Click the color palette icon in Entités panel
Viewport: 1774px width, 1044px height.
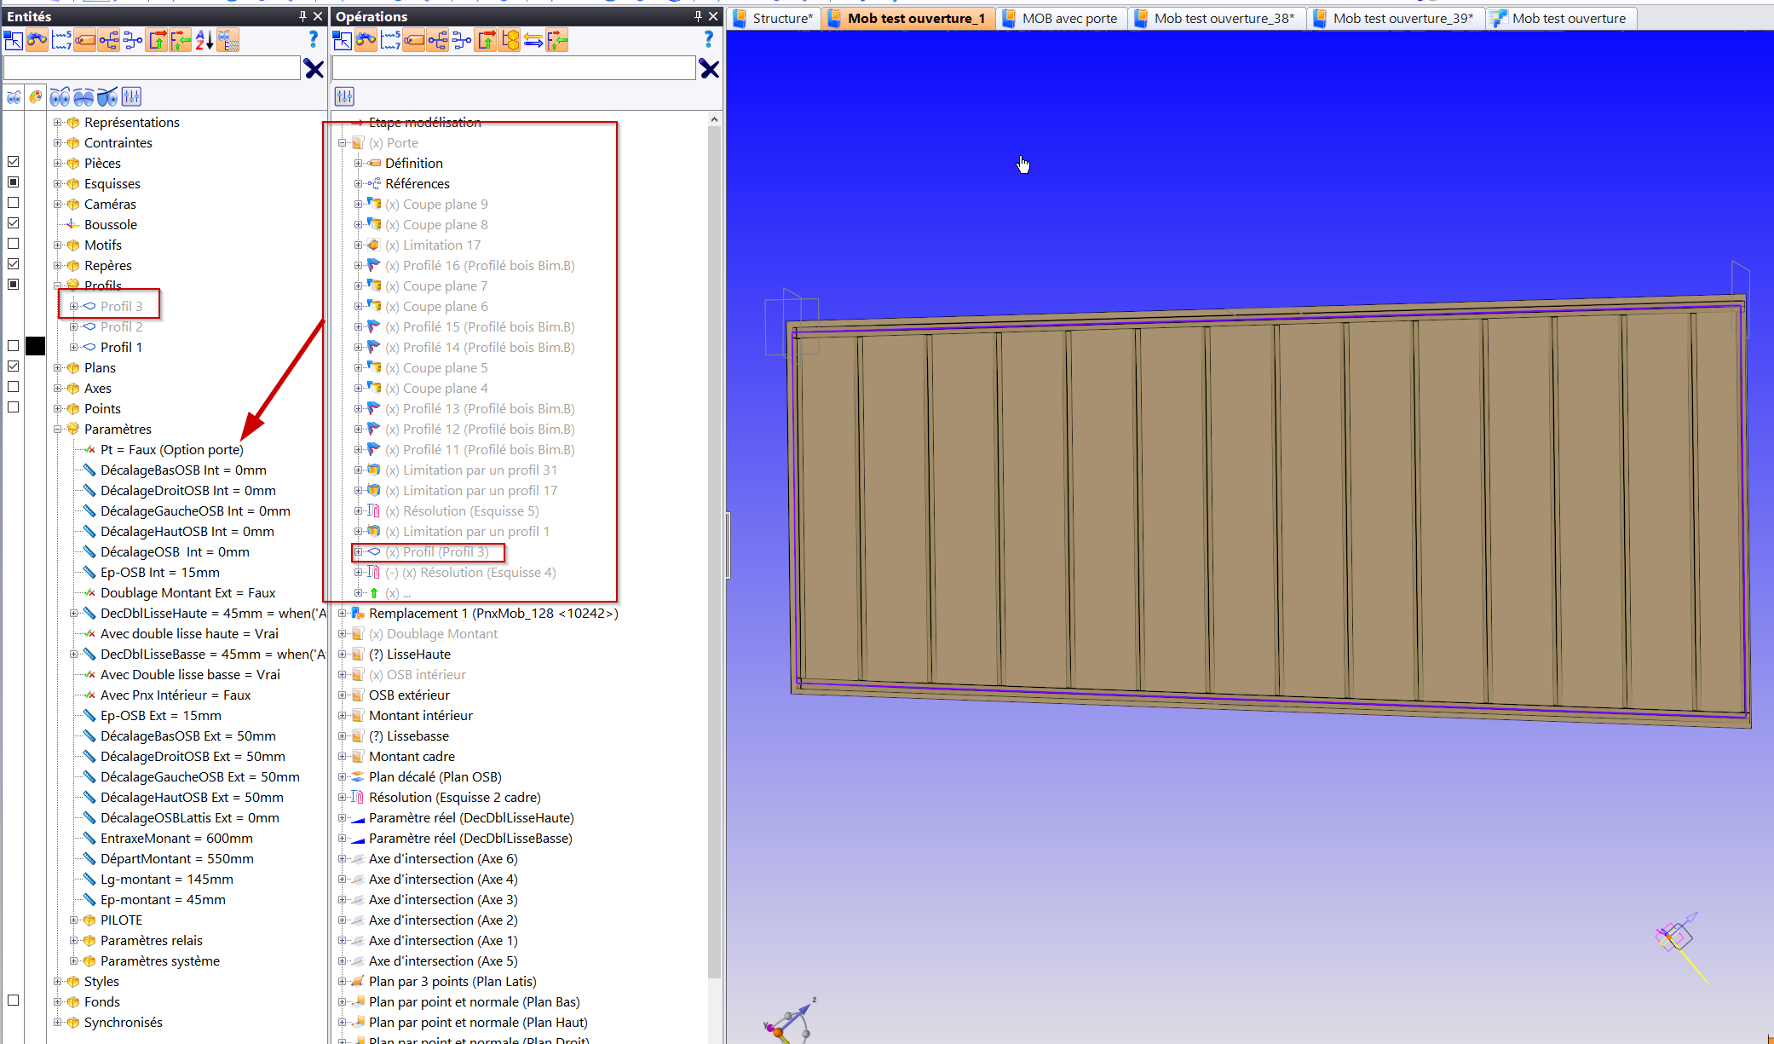pos(35,96)
